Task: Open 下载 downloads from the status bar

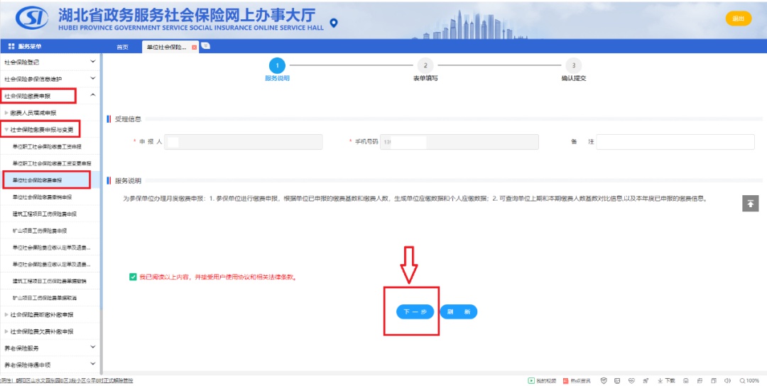Action: coord(666,380)
